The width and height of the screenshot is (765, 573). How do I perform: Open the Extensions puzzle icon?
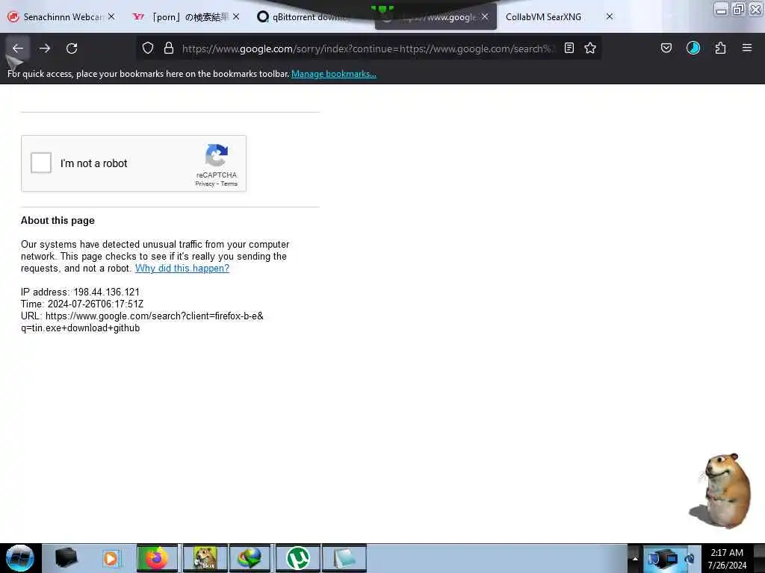click(720, 48)
